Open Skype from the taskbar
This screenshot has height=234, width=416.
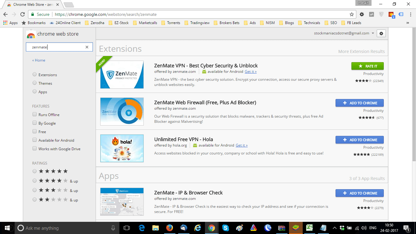[x=226, y=228]
